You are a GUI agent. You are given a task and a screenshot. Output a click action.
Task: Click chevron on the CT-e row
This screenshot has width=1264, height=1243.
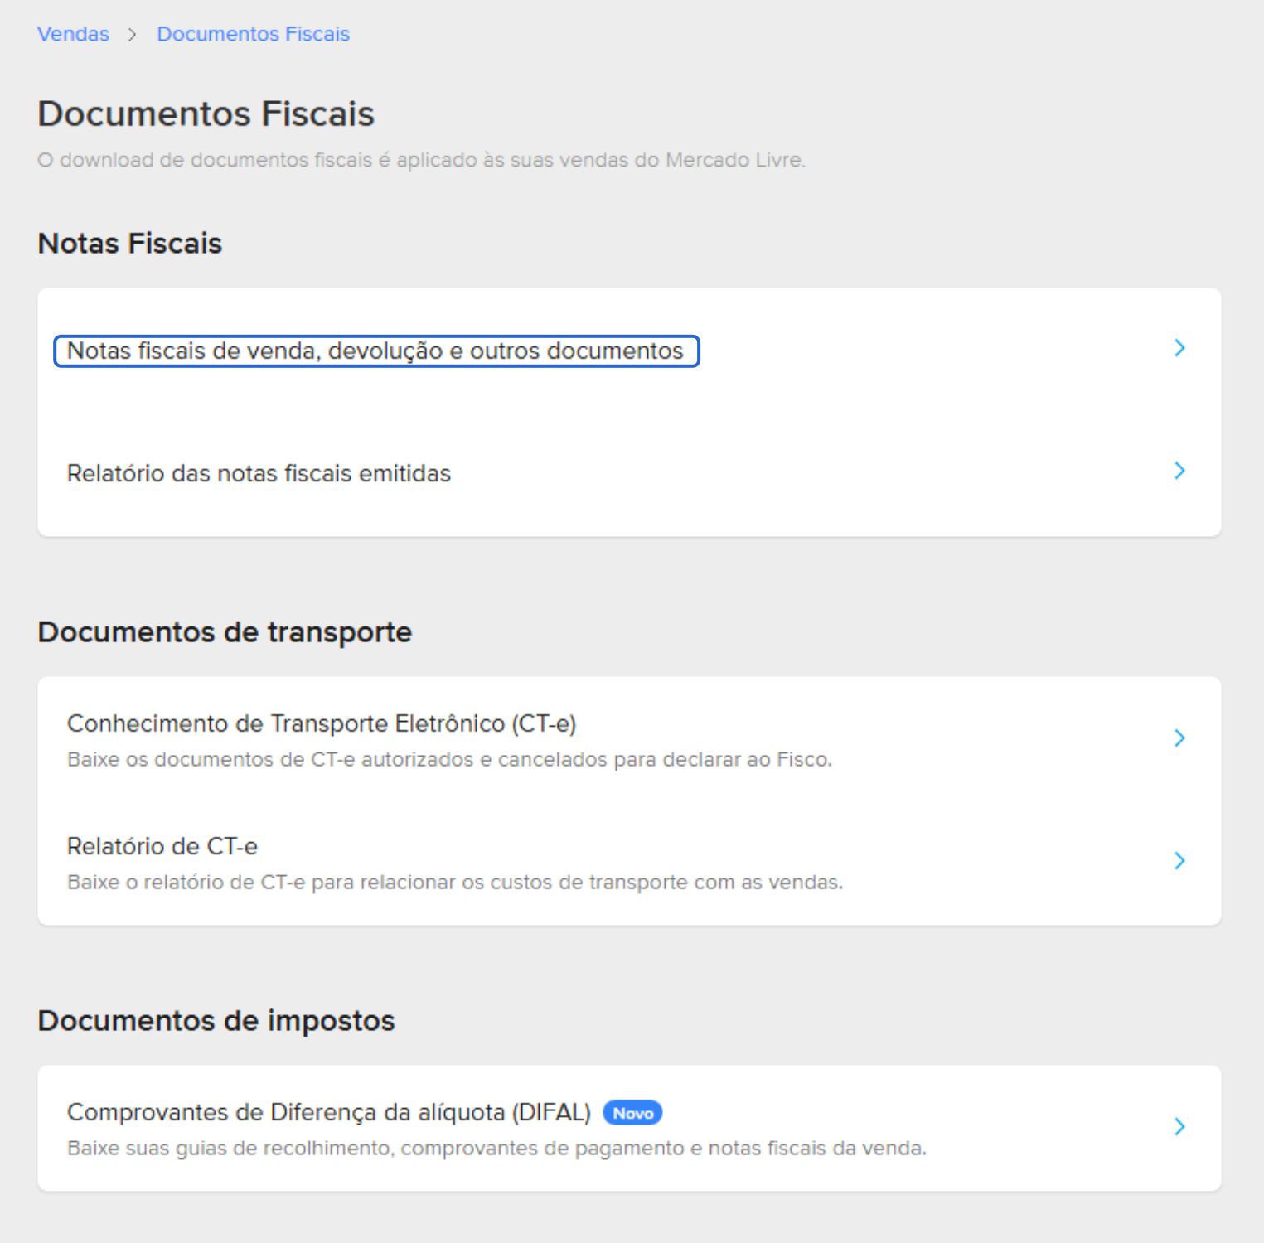coord(1180,738)
